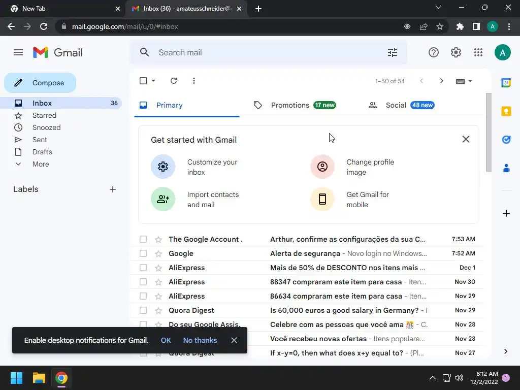Open Google Calendar side panel icon
Image resolution: width=520 pixels, height=390 pixels.
pyautogui.click(x=506, y=83)
